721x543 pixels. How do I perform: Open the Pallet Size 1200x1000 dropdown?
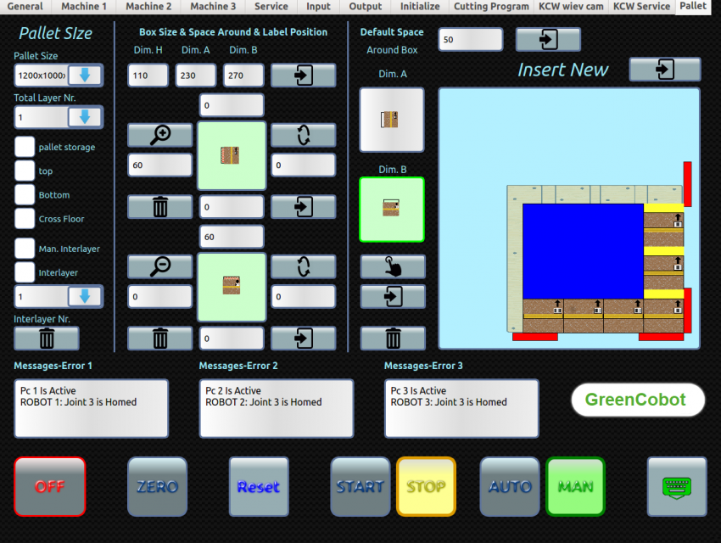(85, 76)
